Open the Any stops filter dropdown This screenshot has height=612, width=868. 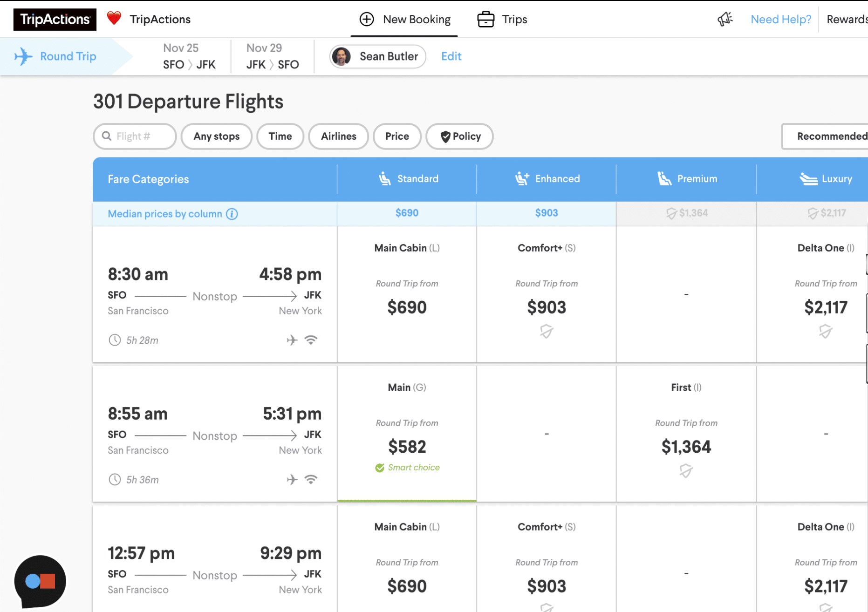pyautogui.click(x=217, y=136)
